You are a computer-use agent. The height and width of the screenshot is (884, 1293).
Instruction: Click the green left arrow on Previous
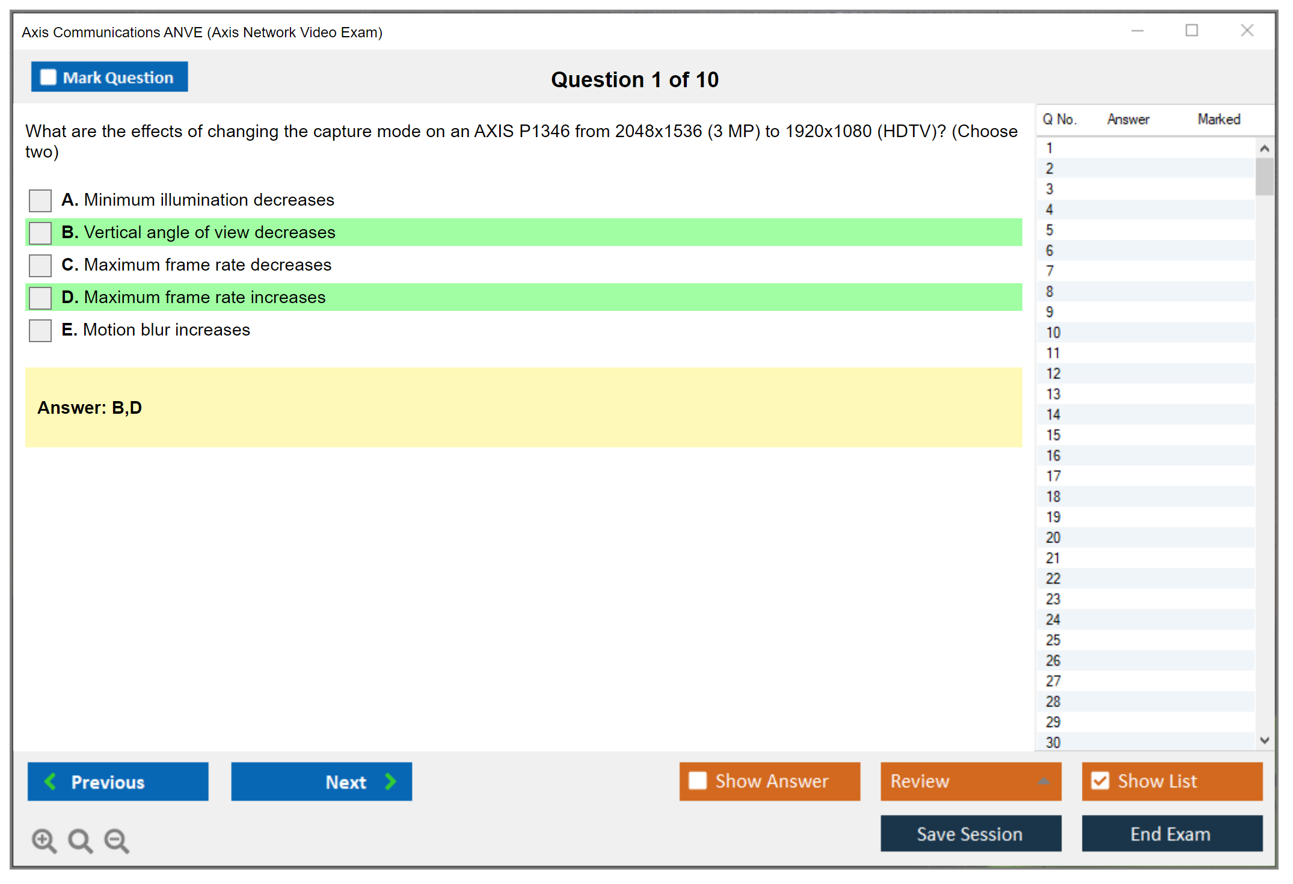51,781
